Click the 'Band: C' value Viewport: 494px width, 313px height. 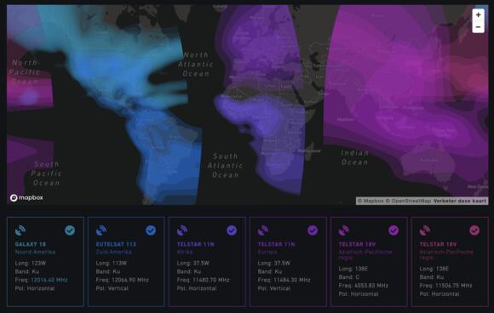pyautogui.click(x=348, y=277)
